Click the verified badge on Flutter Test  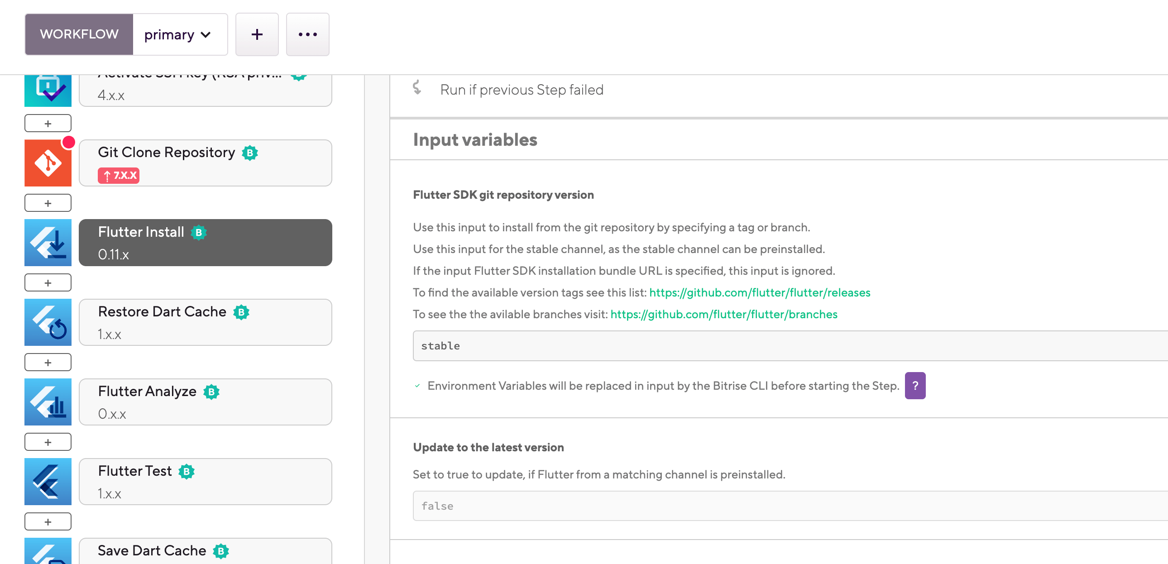186,471
